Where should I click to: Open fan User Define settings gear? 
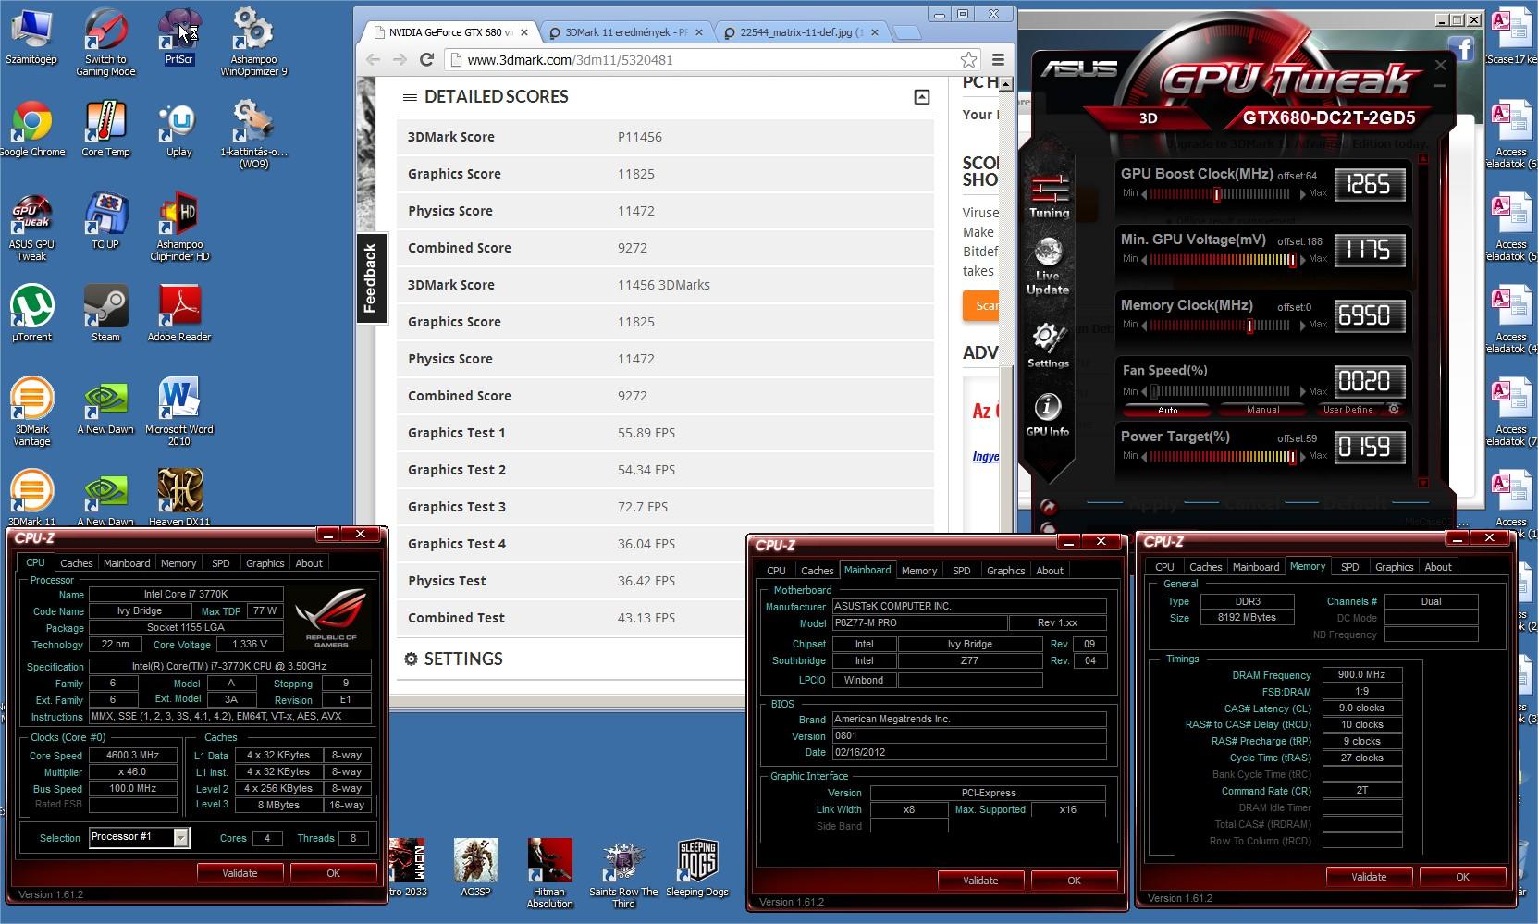click(x=1394, y=410)
